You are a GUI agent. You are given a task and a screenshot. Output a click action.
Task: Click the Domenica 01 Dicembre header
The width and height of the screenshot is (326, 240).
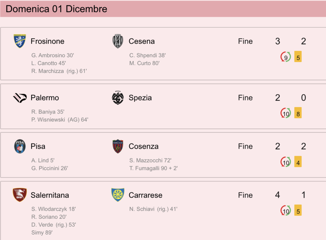coord(56,9)
